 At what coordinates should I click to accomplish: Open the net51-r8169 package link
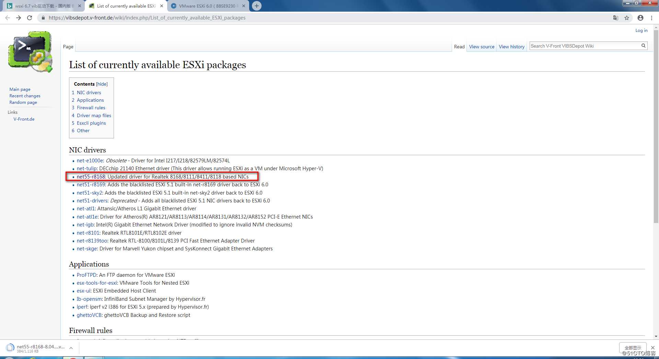(91, 184)
